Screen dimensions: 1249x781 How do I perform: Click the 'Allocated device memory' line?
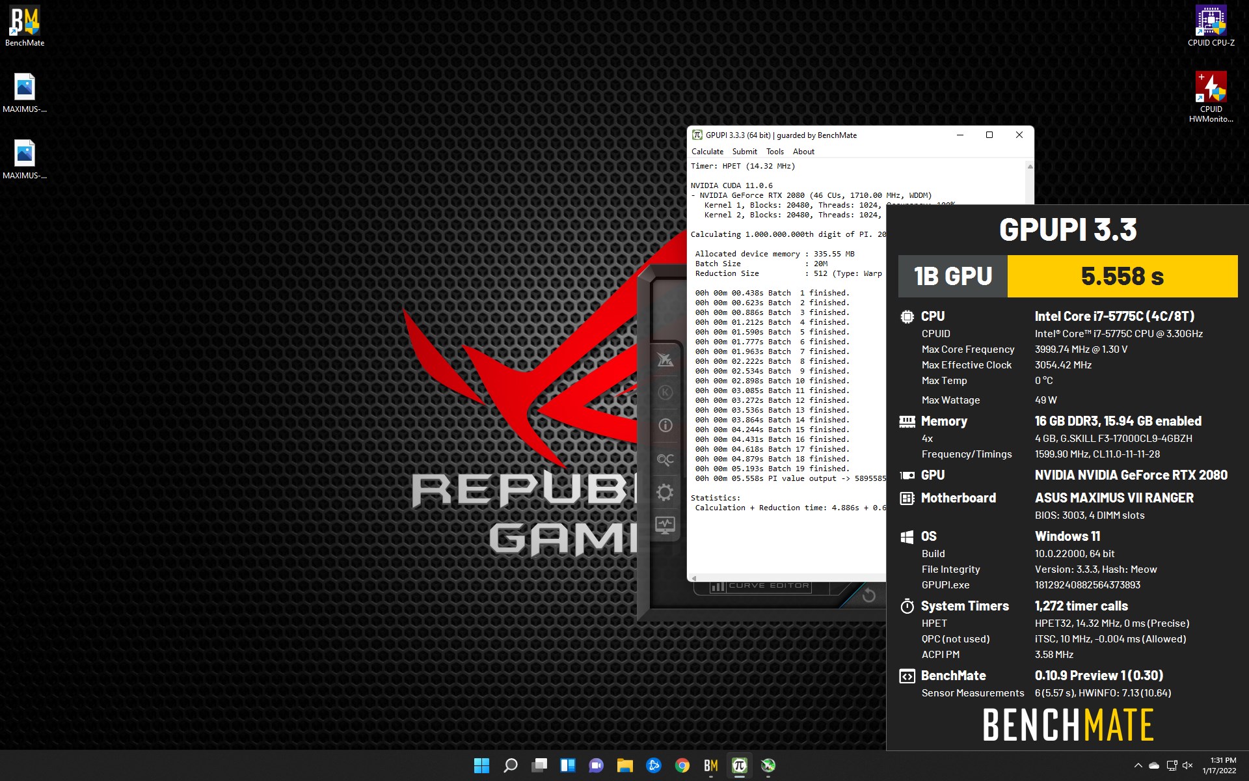[775, 254]
